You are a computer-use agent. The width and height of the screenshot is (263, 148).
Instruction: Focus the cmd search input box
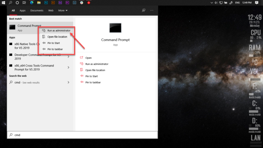pos(82,135)
